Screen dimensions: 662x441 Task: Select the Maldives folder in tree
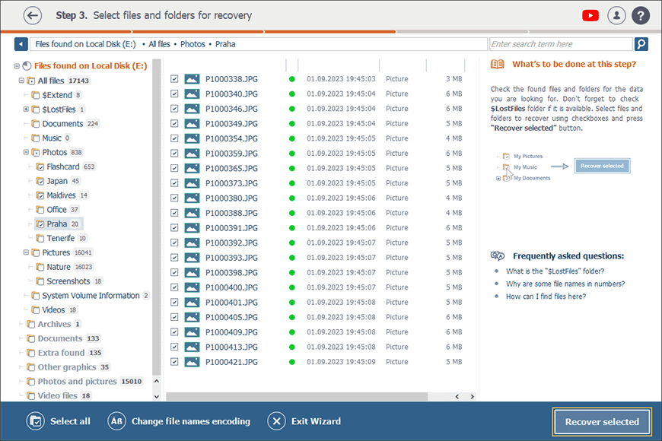(61, 195)
